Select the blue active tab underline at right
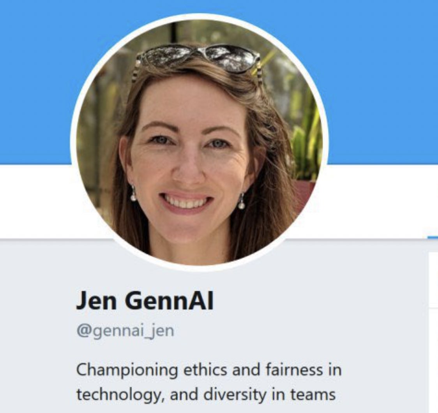 tap(433, 238)
